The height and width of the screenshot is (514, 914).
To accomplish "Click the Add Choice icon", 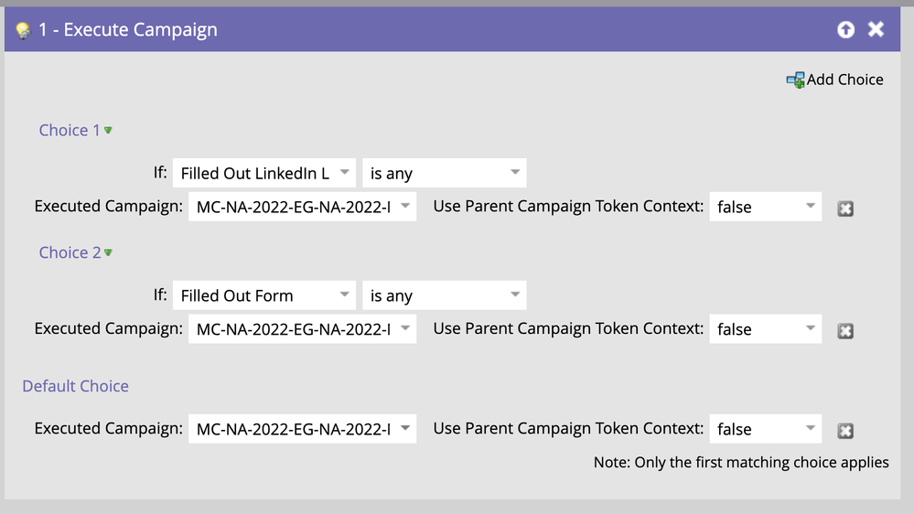I will [x=795, y=80].
